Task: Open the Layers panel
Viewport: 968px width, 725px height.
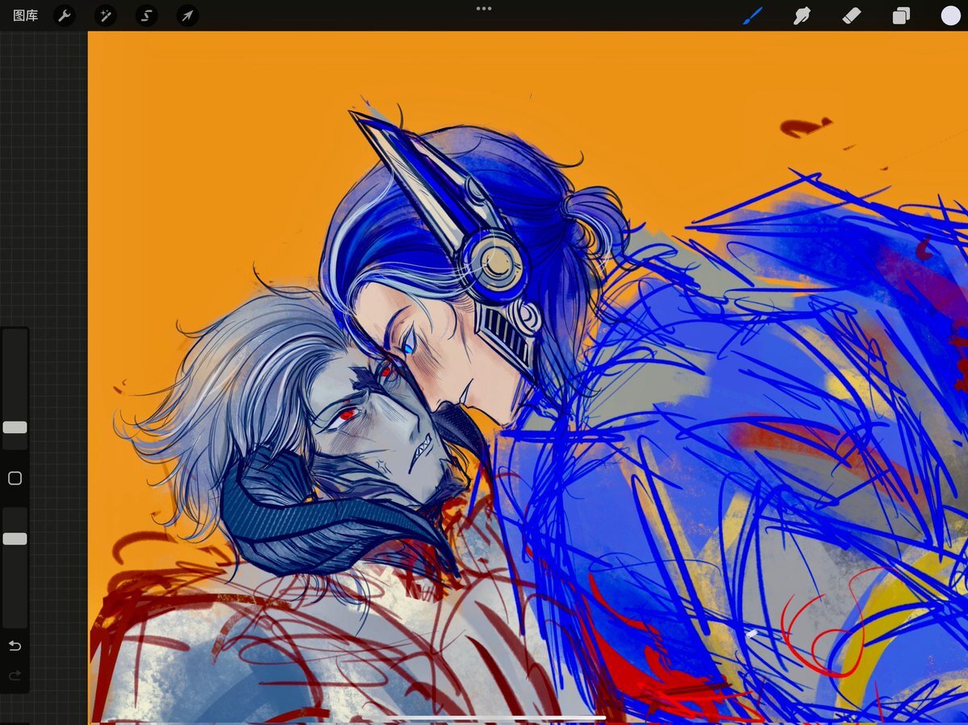Action: (x=901, y=15)
